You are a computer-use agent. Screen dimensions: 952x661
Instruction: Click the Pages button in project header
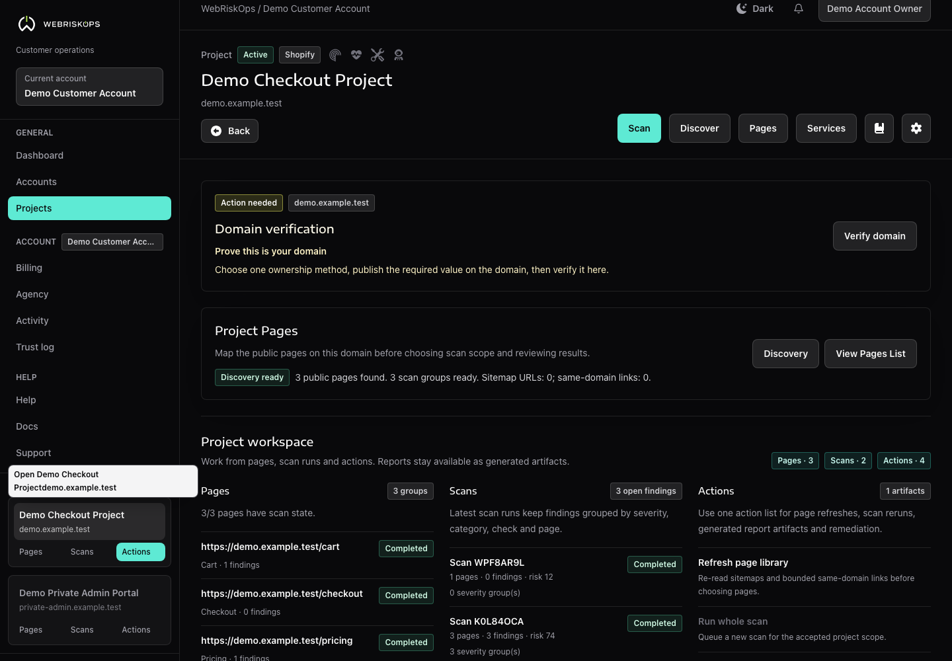(763, 128)
